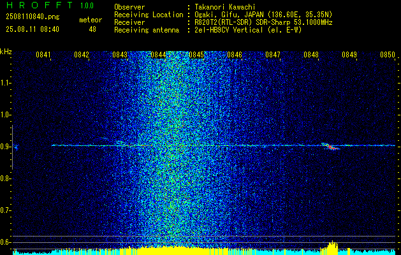The height and width of the screenshot is (255, 401).
Task: Click the 1.1 kHz axis label
Action: coord(5,83)
